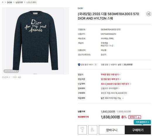
Task: Click the home icon in breadcrumb
Action: point(3,2)
